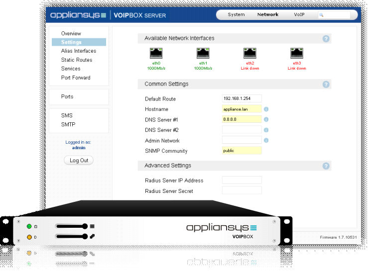Open help for Advanced Settings
The height and width of the screenshot is (274, 368).
tap(326, 166)
